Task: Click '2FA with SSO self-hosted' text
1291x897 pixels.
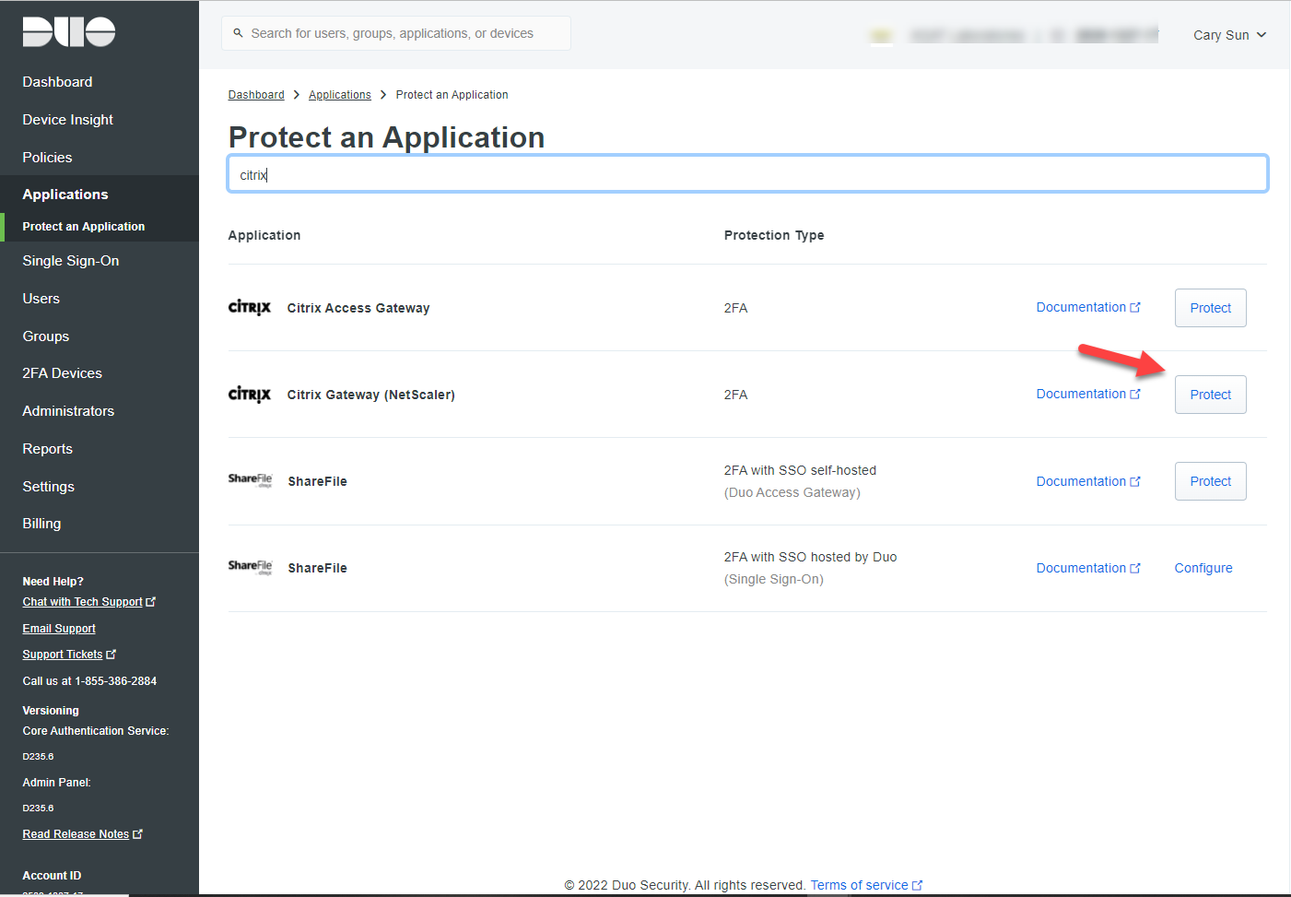Action: coord(800,470)
